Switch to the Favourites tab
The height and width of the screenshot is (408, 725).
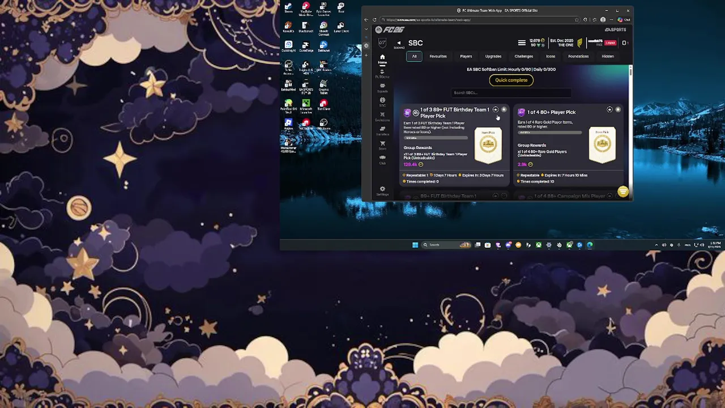click(438, 57)
